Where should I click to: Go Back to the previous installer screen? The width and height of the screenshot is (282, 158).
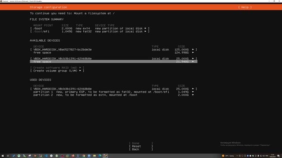(141, 149)
